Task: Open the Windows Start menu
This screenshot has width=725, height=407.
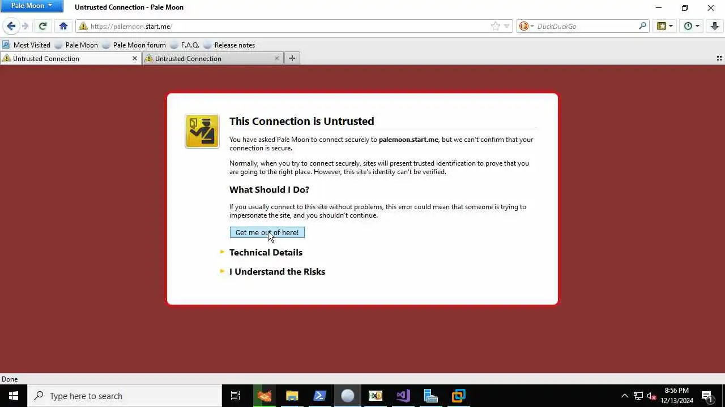Action: 14,396
